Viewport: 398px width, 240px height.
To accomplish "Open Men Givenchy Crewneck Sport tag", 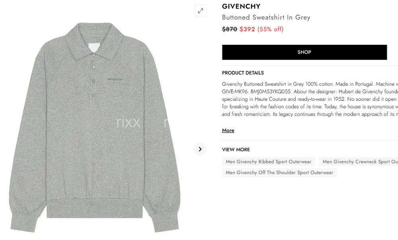I will click(x=359, y=162).
